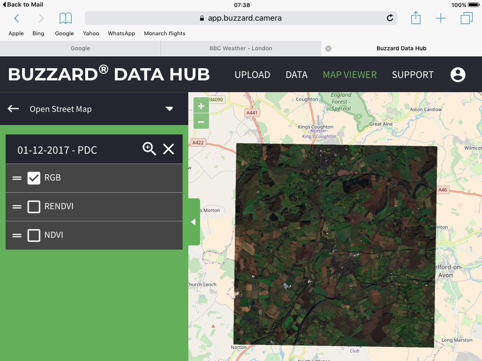Click the A441 road marker
Viewport: 482px width, 361px height.
pos(252,113)
